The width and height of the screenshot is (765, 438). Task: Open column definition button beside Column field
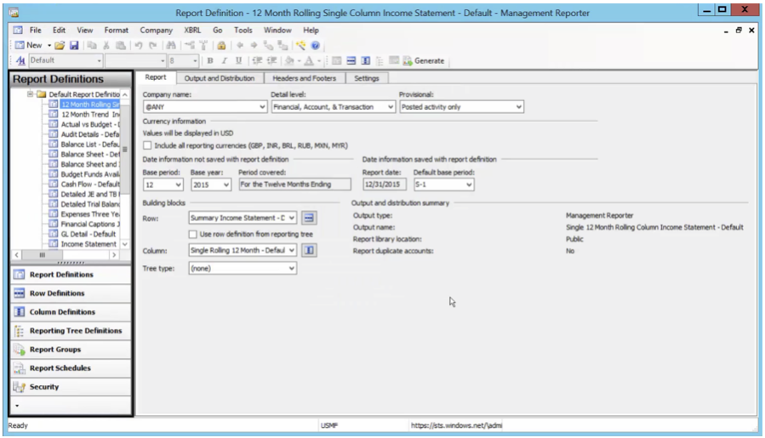pos(309,250)
